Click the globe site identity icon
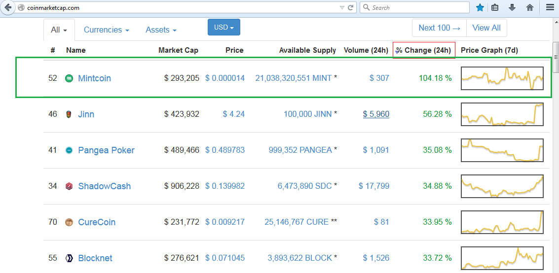This screenshot has width=559, height=273. (x=21, y=7)
